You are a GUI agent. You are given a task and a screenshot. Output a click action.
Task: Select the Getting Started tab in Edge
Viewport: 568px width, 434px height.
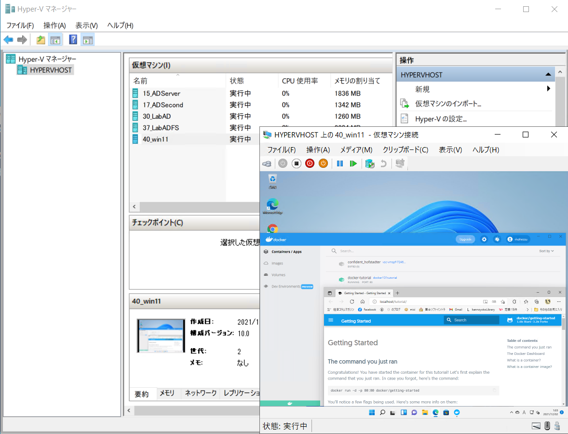point(365,293)
